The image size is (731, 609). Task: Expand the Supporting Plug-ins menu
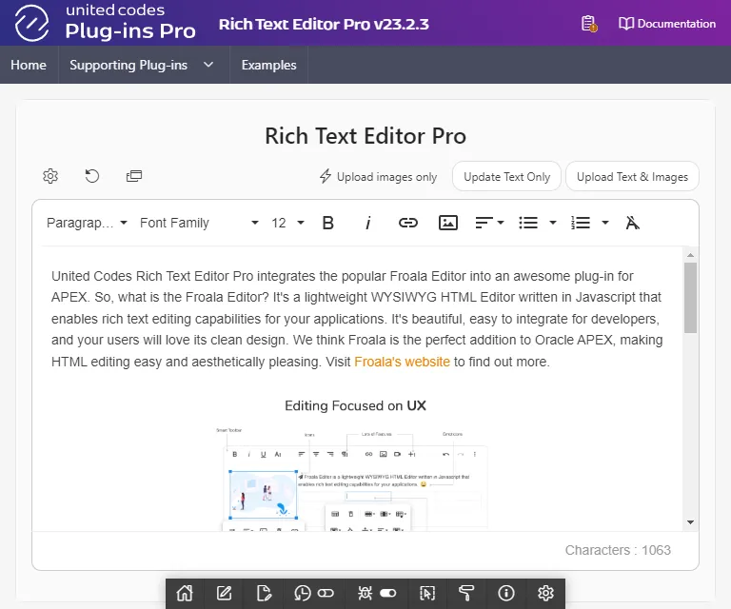click(x=142, y=66)
